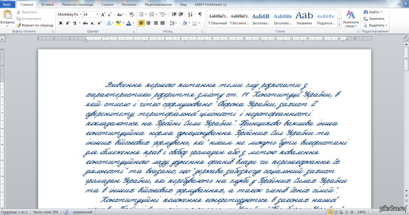
Task: Click the borders grid icon
Action: click(195, 23)
